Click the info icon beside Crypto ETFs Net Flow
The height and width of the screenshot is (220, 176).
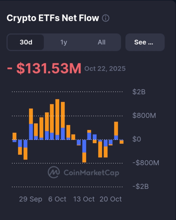click(x=105, y=18)
